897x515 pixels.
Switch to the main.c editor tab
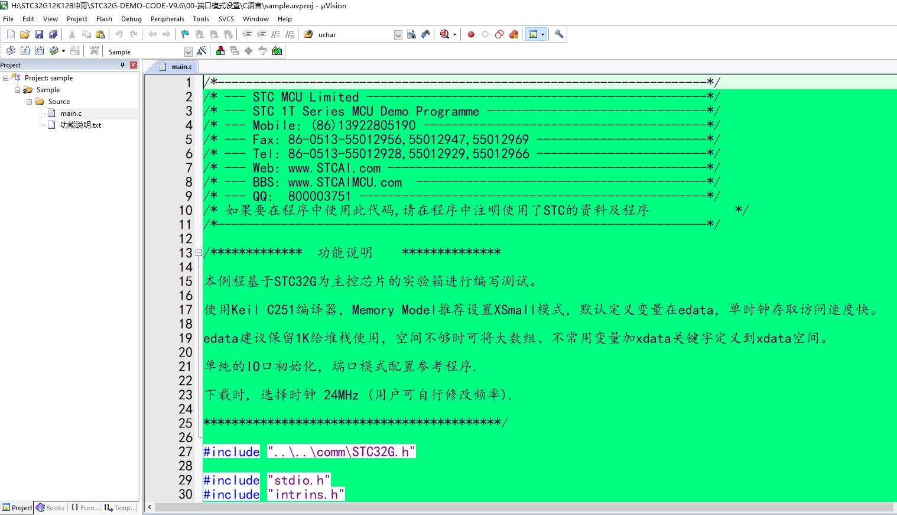click(175, 67)
